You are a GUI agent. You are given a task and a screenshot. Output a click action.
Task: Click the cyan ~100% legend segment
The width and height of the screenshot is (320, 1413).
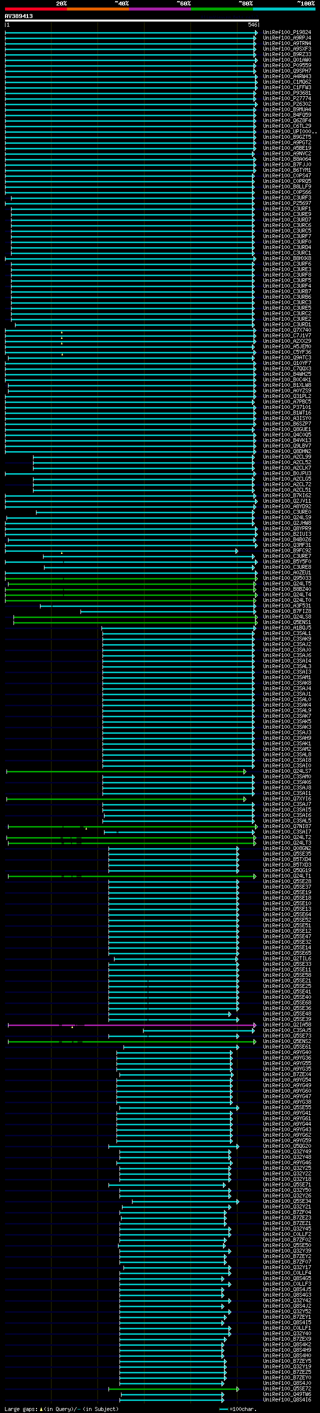[x=284, y=9]
